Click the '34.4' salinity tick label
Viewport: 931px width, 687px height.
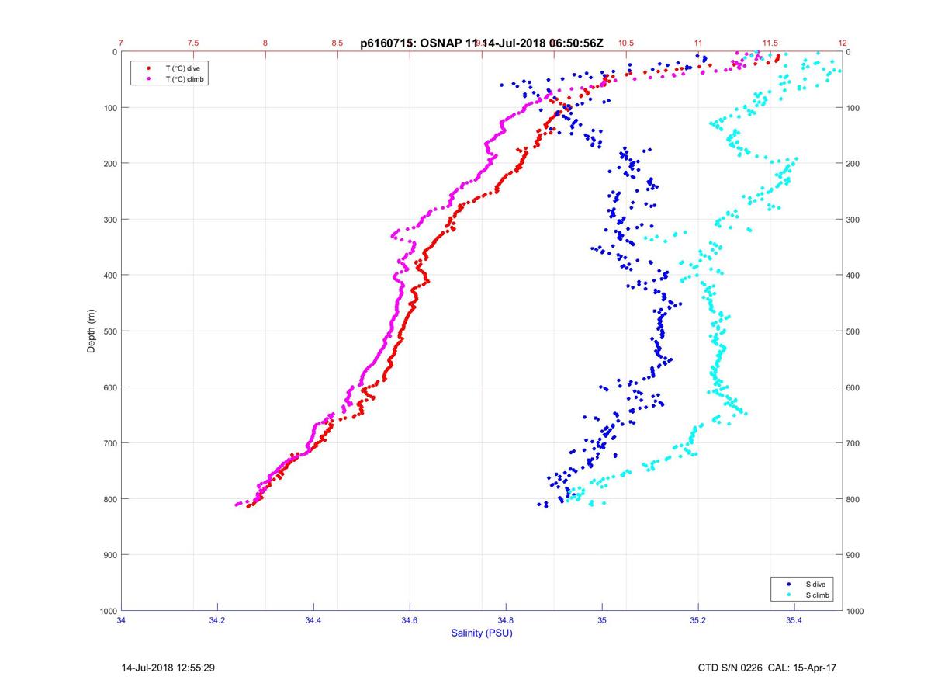313,619
